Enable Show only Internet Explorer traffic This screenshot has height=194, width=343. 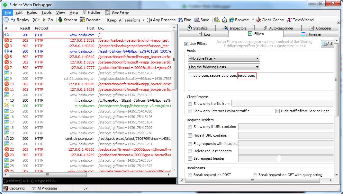pyautogui.click(x=190, y=111)
